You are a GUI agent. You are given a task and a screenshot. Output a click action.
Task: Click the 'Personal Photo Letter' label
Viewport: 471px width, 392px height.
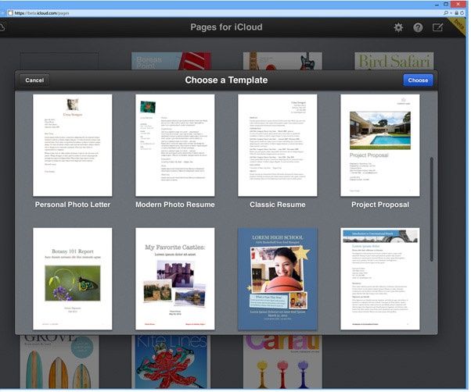73,205
